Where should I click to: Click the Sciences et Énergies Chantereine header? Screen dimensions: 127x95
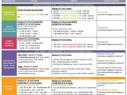[x=63, y=78]
